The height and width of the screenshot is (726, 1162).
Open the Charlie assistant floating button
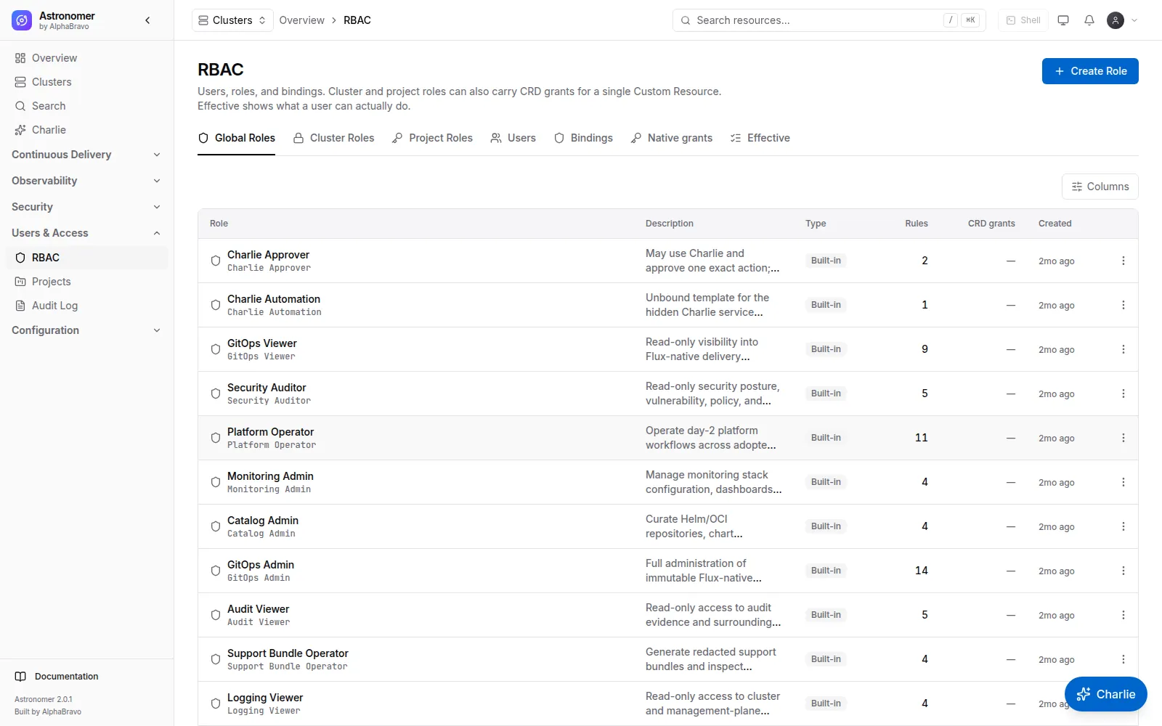coord(1106,694)
